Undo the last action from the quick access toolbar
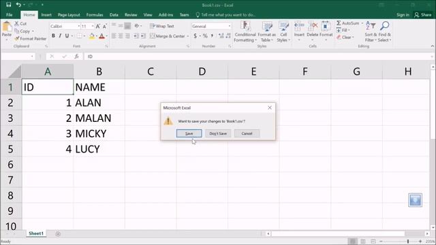The height and width of the screenshot is (245, 436). pyautogui.click(x=18, y=5)
